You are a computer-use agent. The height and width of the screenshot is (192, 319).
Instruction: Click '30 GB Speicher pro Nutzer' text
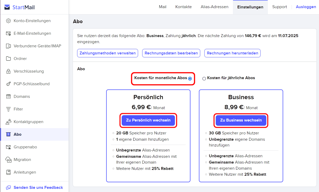point(234,133)
